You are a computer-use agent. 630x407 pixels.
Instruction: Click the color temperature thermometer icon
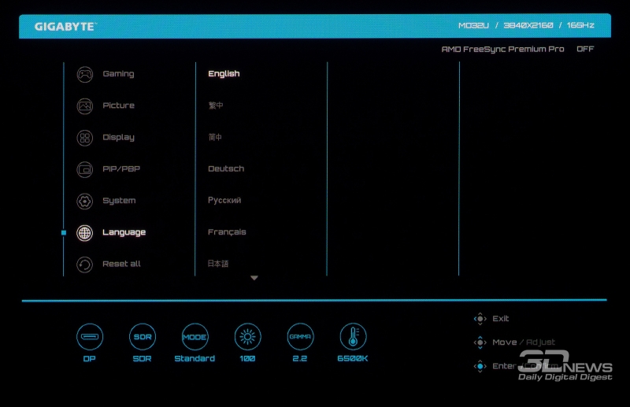tap(353, 337)
